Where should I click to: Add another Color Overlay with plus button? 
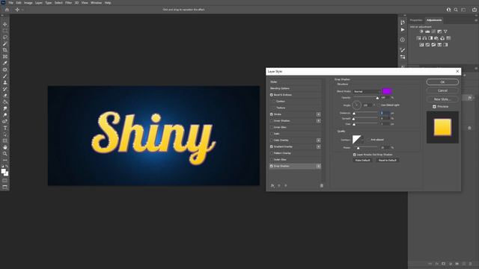click(x=319, y=140)
